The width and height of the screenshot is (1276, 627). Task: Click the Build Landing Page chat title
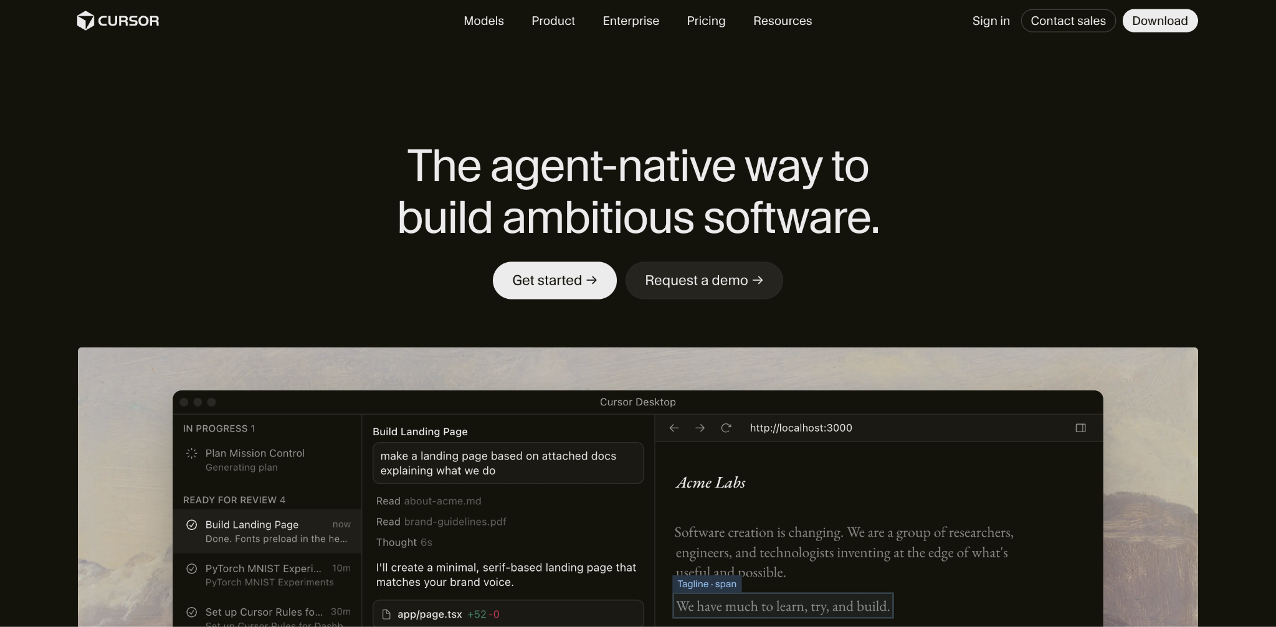(x=420, y=431)
